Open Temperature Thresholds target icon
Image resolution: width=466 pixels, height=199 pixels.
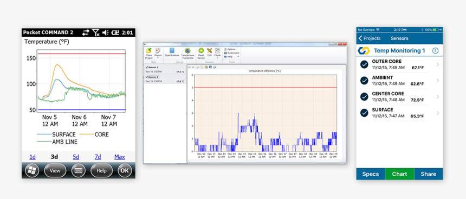click(187, 50)
